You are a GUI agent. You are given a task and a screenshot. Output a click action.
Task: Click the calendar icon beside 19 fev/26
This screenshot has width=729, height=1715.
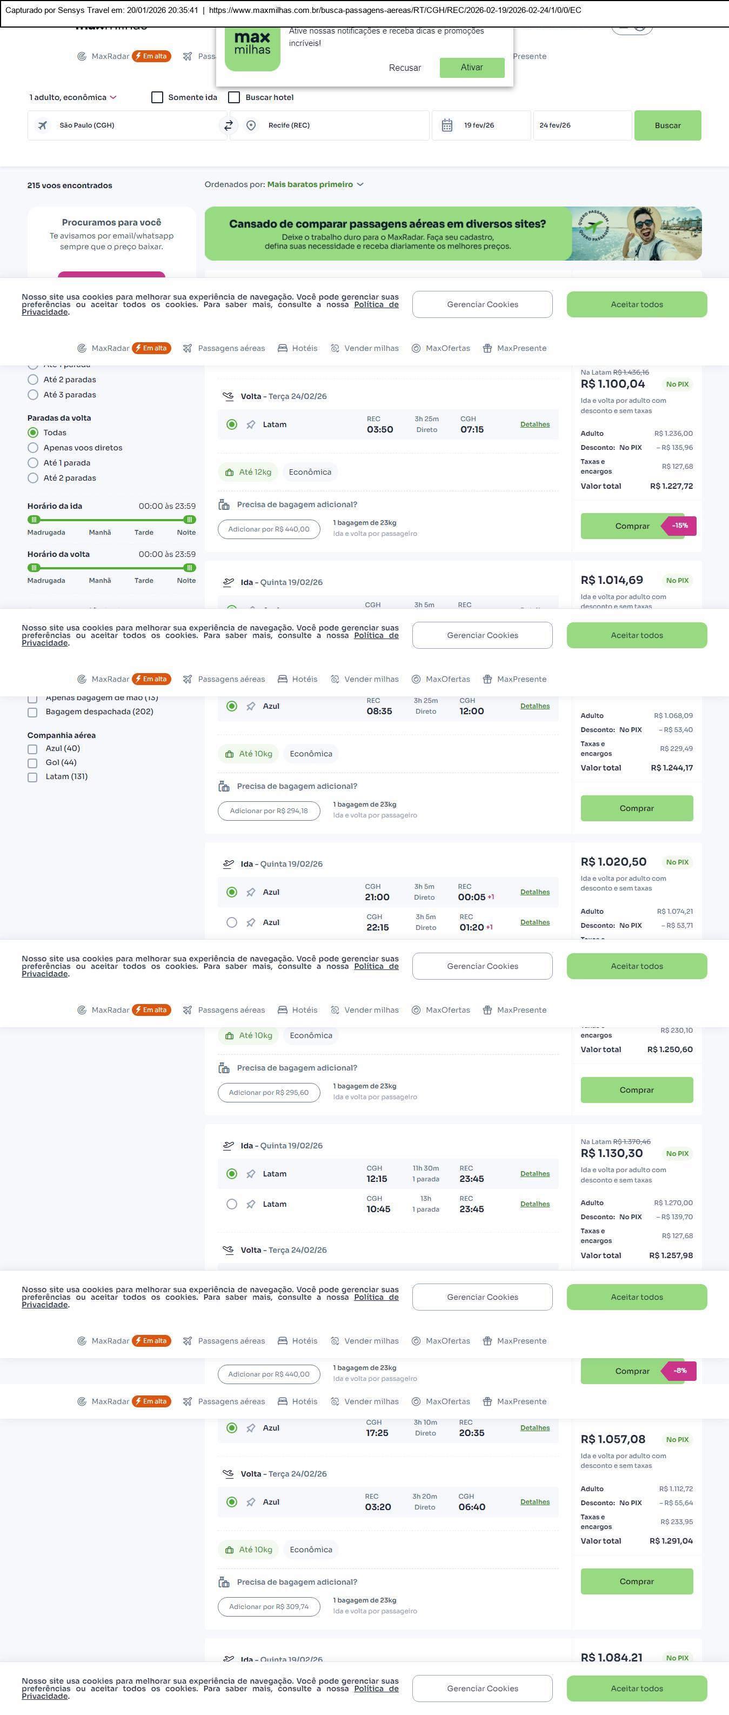(x=447, y=125)
